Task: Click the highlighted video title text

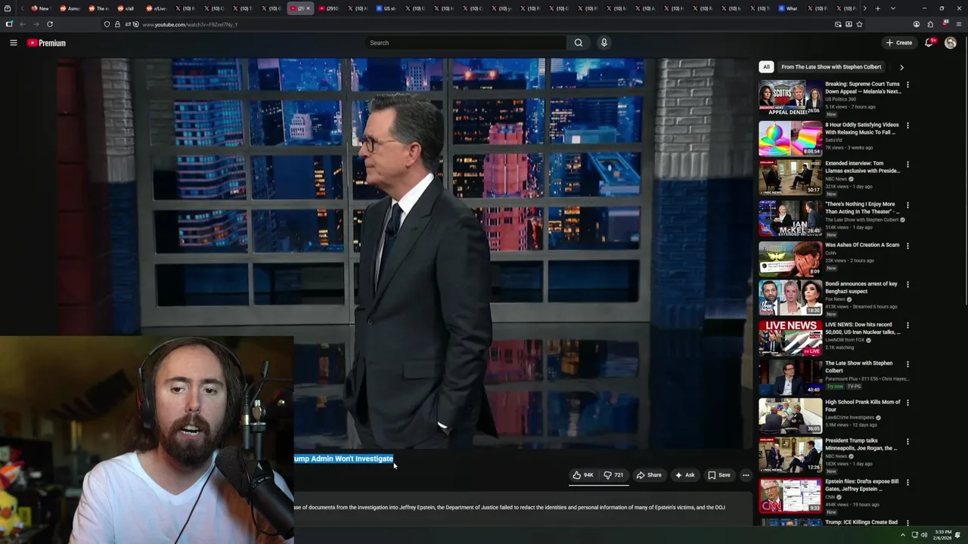Action: 343,459
